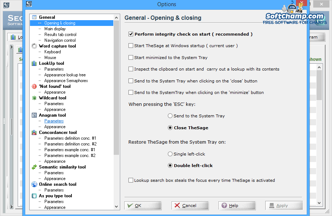Click the Apply button
This screenshot has width=332, height=216.
tap(284, 206)
